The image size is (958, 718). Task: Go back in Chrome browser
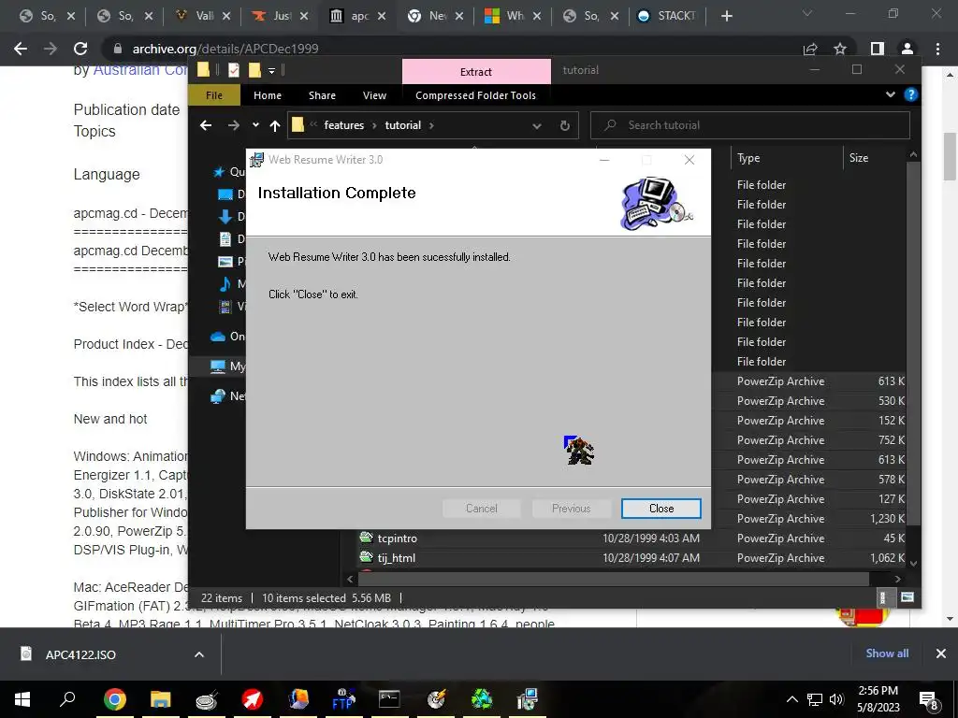21,49
